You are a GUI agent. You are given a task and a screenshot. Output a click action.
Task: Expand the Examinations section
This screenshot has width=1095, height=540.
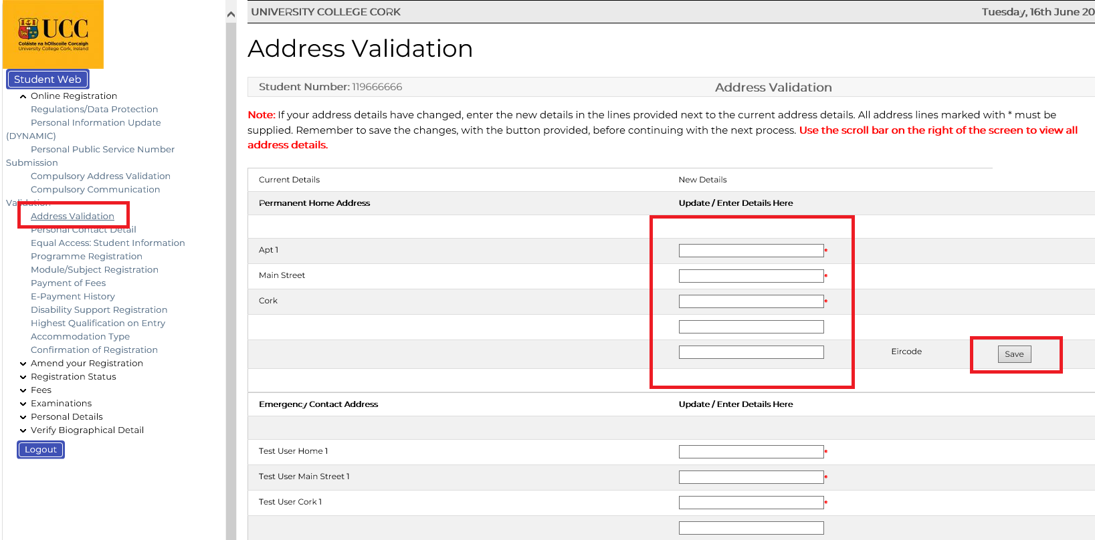23,404
